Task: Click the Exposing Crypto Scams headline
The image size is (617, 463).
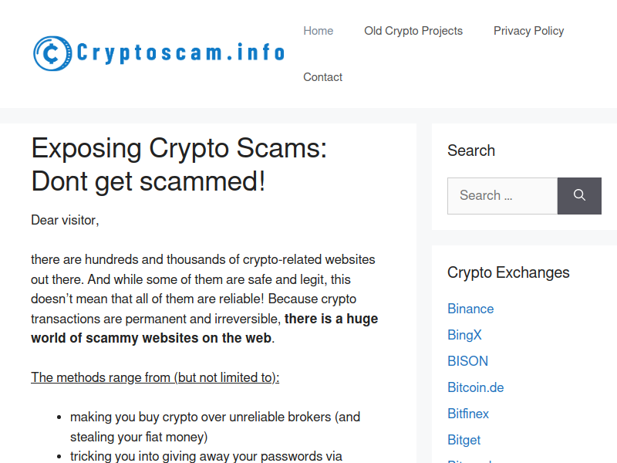Action: 179,164
